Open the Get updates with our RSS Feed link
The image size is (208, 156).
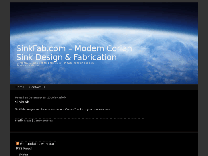(x=35, y=146)
